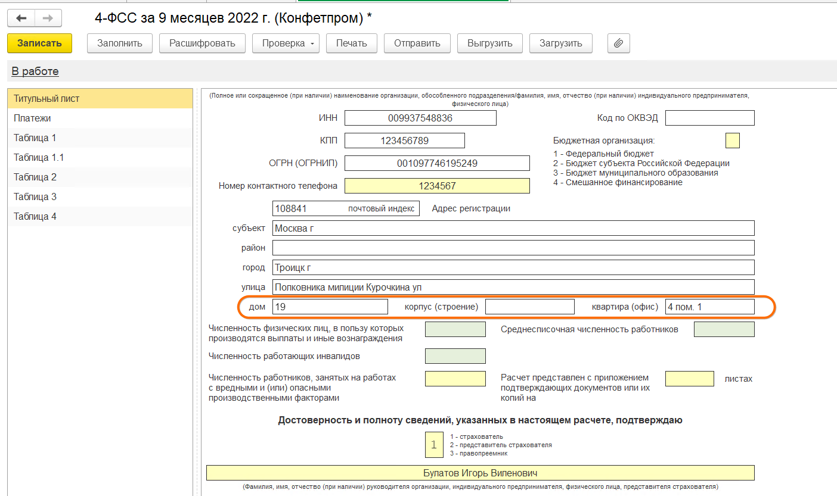
Task: Click the 4 - Смешанное финансирование text
Action: click(x=618, y=182)
